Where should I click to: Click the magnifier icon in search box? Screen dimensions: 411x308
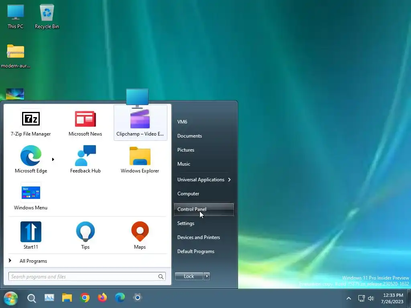[161, 277]
